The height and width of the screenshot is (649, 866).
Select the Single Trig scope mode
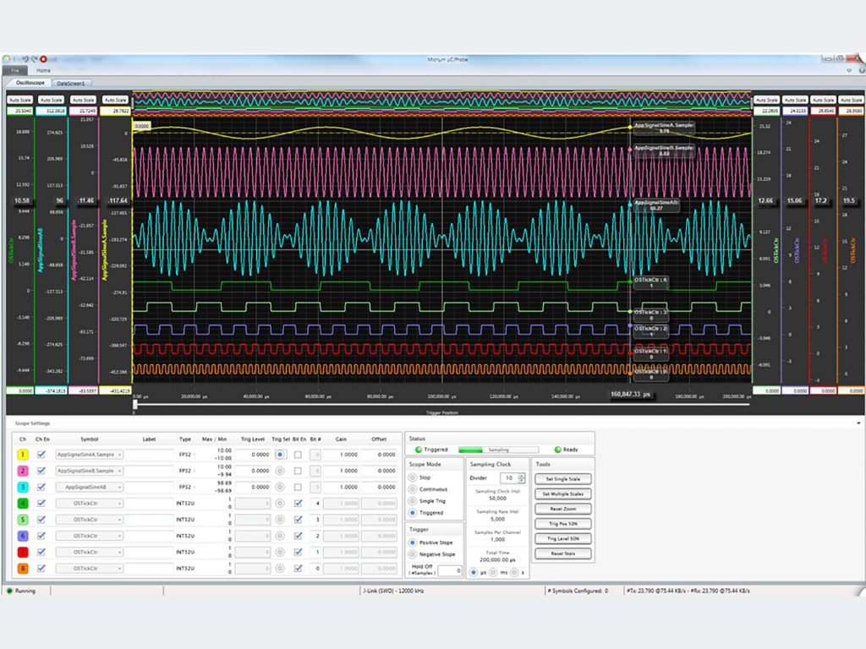pyautogui.click(x=413, y=501)
